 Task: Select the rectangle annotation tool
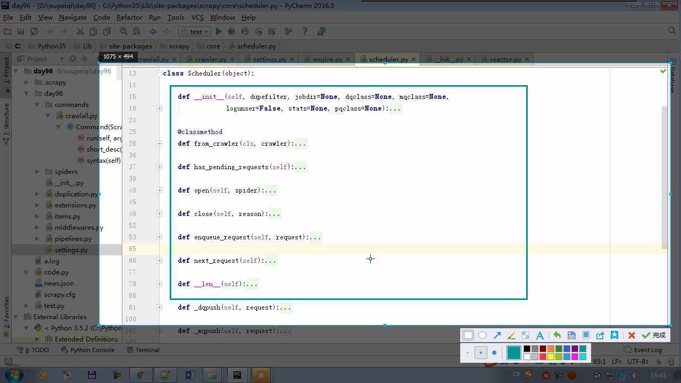[x=468, y=335]
